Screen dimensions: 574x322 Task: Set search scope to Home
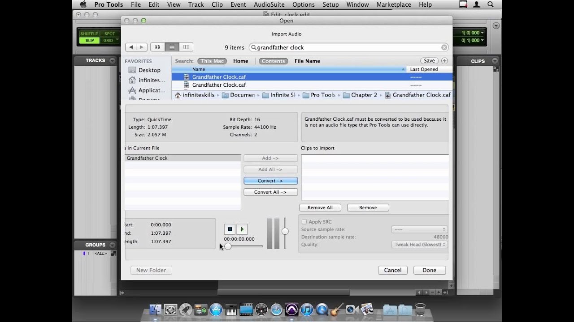pyautogui.click(x=240, y=61)
